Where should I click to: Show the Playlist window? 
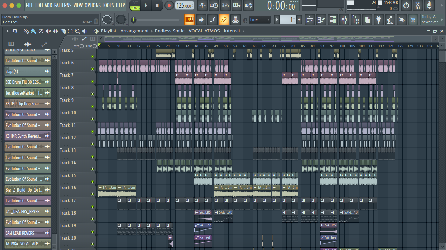tap(310, 20)
